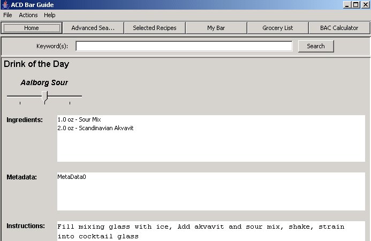Minimize the ACD Bar Guide window
Viewport: 371px width, 241px height.
347,5
